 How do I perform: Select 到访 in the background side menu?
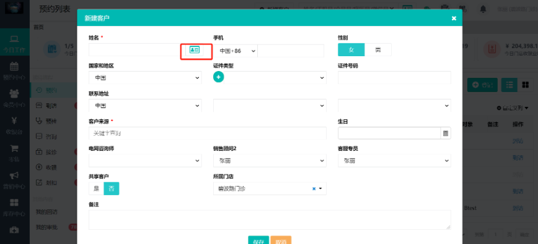51,106
